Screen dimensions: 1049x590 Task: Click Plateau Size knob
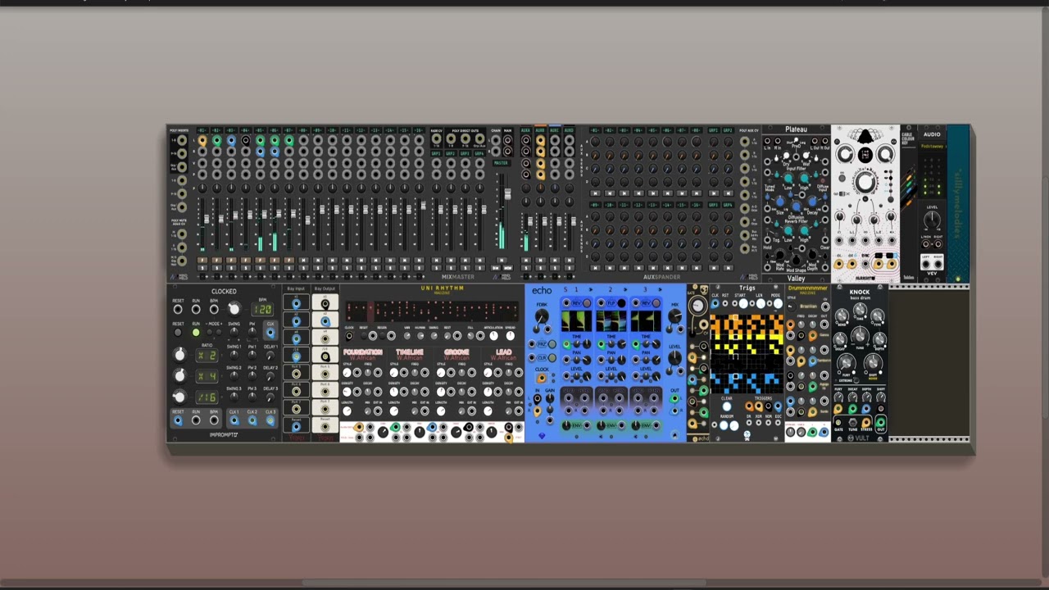779,202
